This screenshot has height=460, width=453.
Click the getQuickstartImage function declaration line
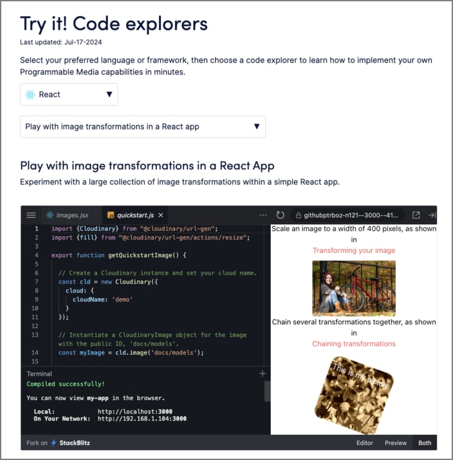(118, 255)
